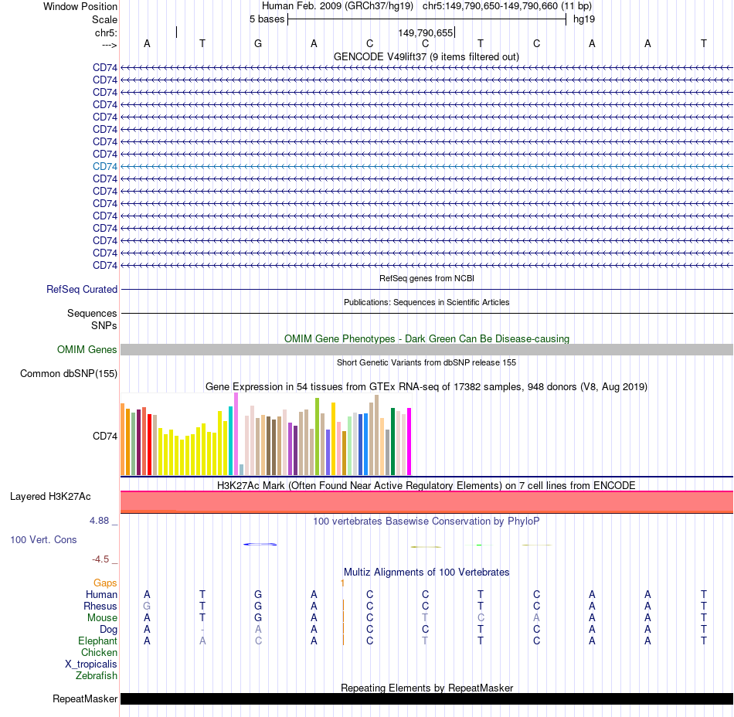Click the gray OMIM Genes item bar
Viewport: 734px width, 717px height.
[x=427, y=349]
